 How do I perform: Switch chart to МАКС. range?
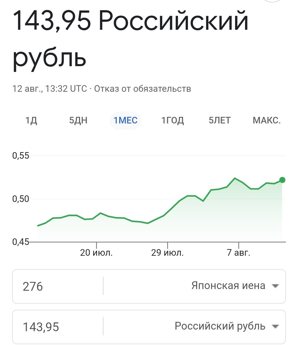point(267,120)
